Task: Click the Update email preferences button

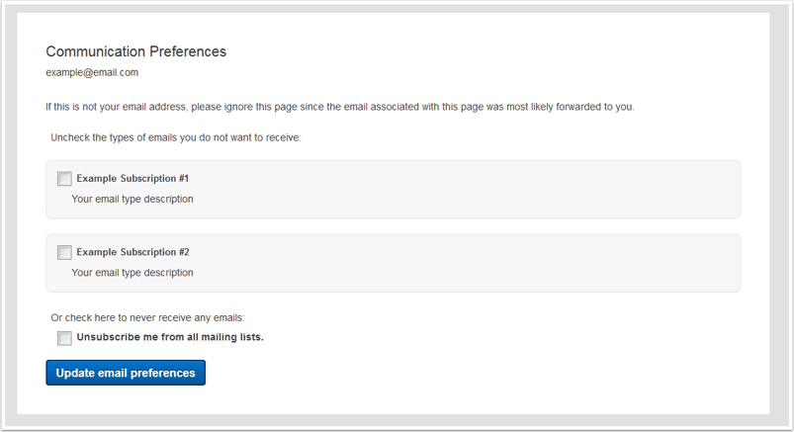Action: [126, 373]
